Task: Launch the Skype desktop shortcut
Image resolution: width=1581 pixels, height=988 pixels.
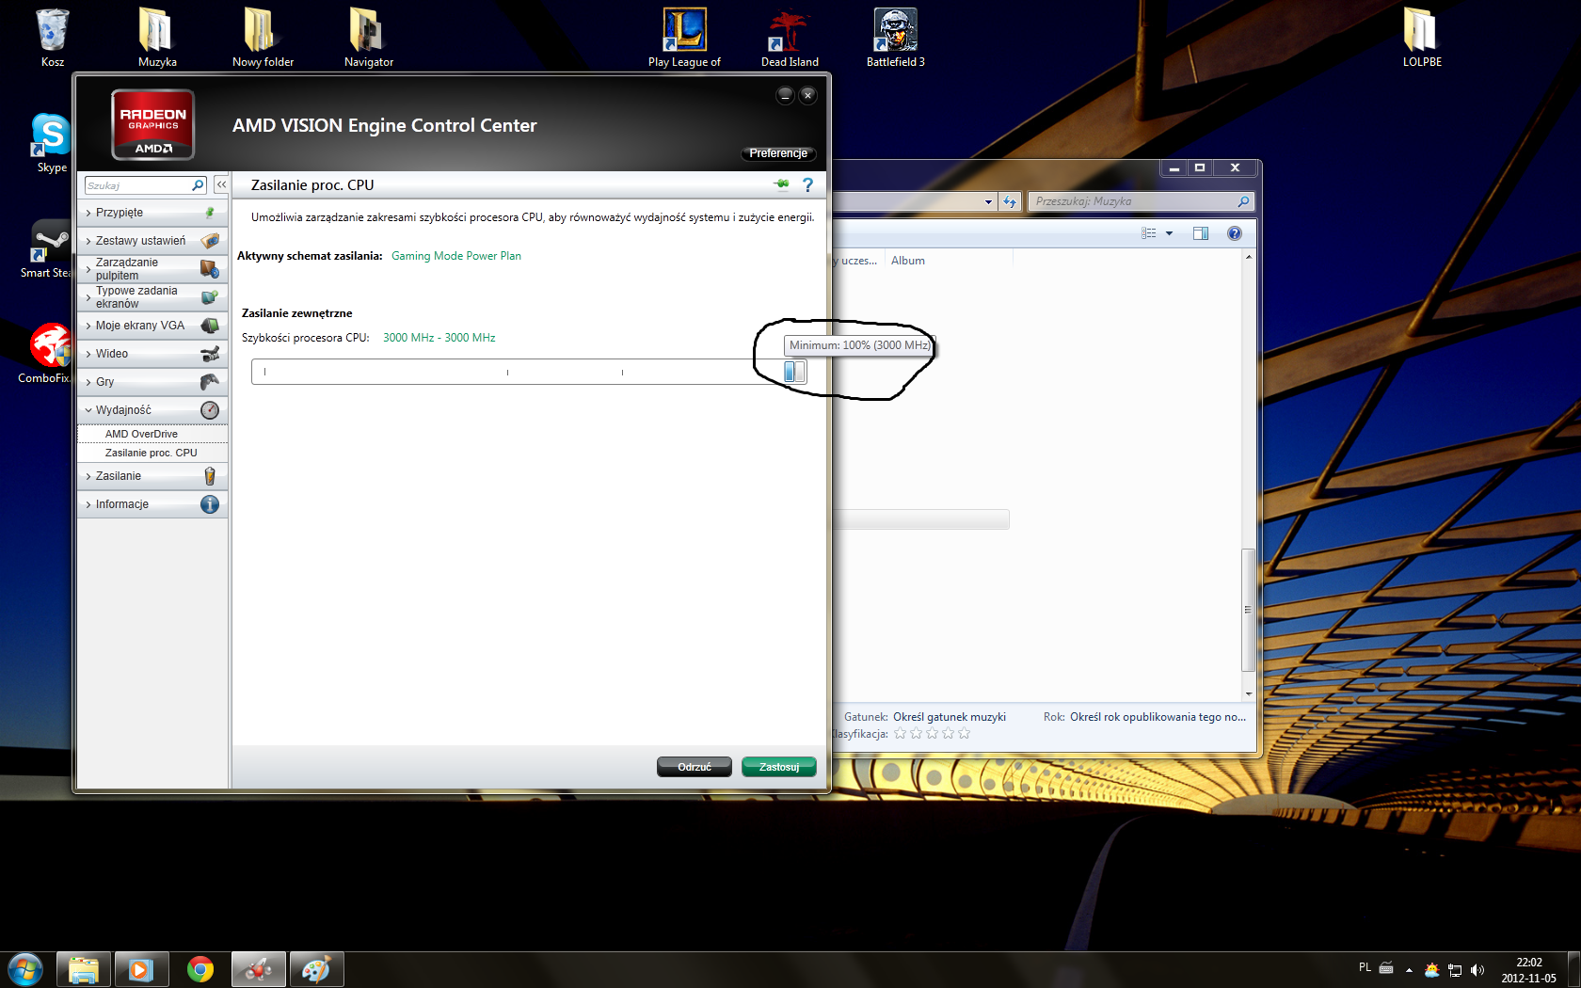Action: pos(52,143)
